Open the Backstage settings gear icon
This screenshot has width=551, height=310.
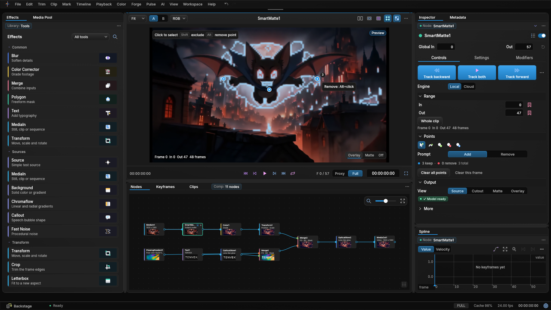point(545,306)
